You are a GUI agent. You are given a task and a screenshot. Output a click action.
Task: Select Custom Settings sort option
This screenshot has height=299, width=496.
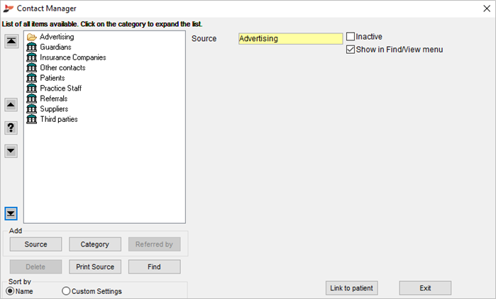(66, 290)
